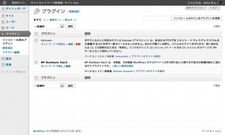
Task: Click the 更新 updates icon
Action: point(3,64)
